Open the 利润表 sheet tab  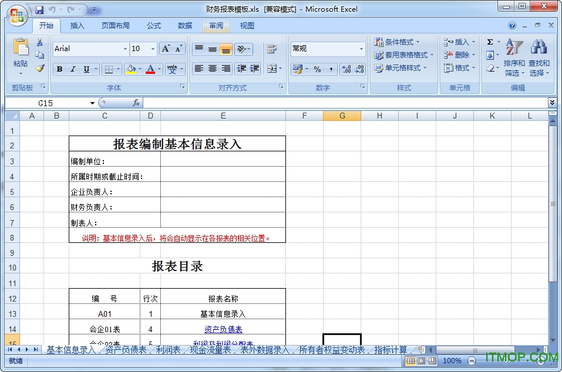(169, 350)
